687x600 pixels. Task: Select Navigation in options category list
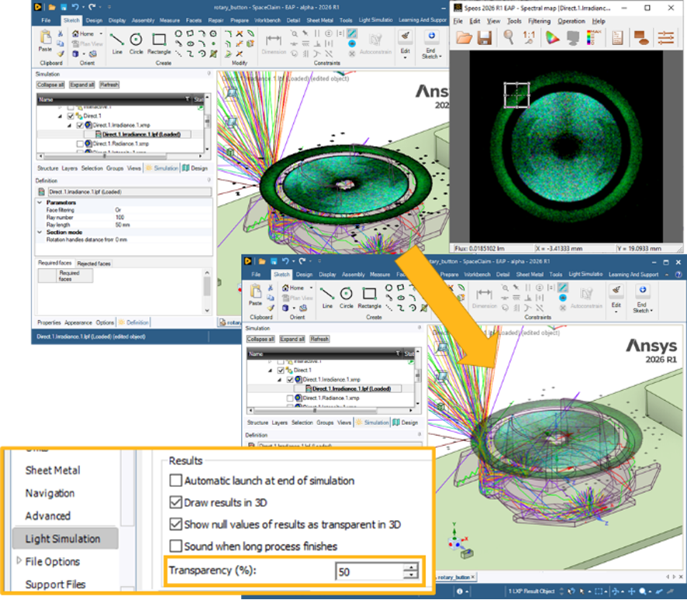coord(50,493)
